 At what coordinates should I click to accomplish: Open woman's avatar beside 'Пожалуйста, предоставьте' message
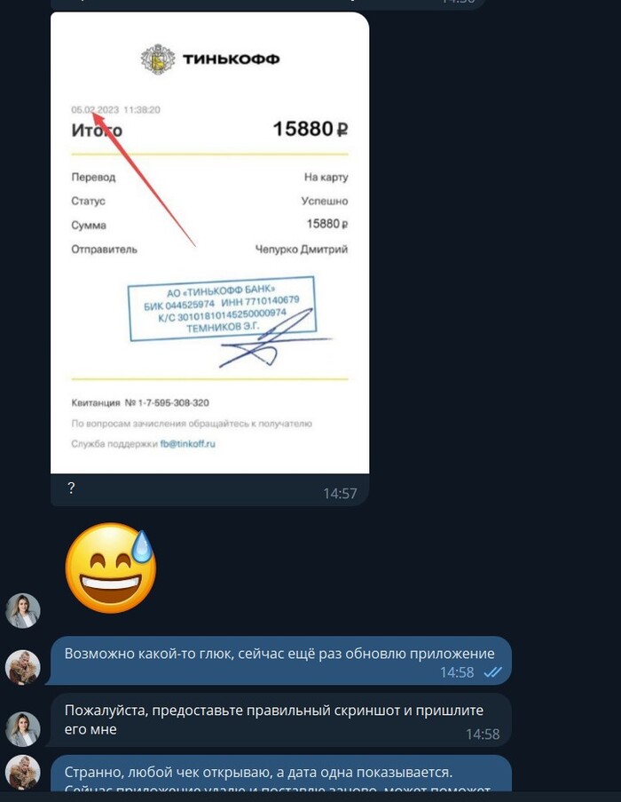[x=23, y=729]
